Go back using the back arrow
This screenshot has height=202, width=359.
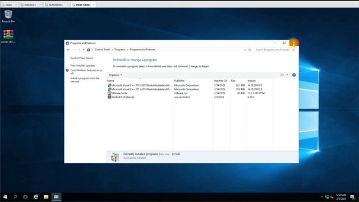pos(68,50)
